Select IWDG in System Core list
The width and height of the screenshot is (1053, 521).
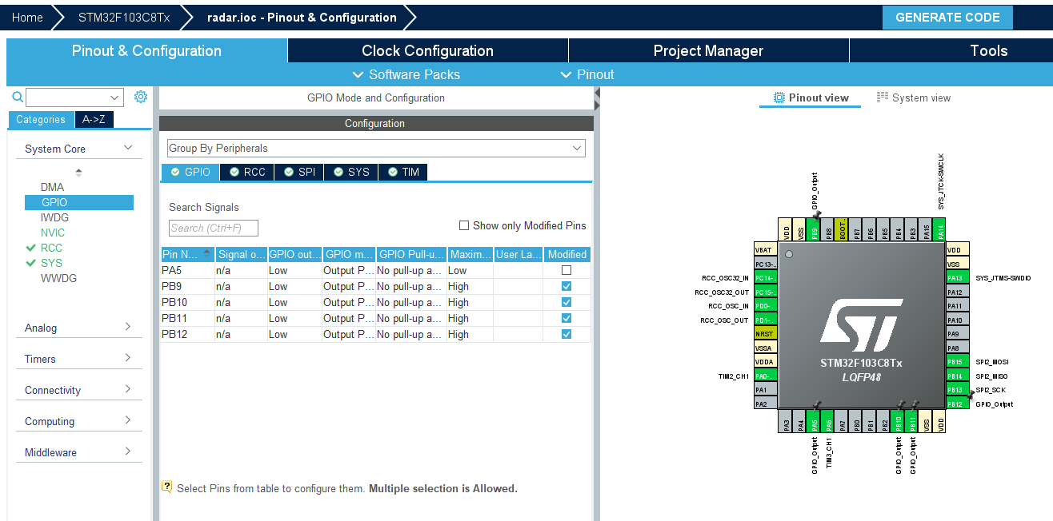[x=54, y=217]
